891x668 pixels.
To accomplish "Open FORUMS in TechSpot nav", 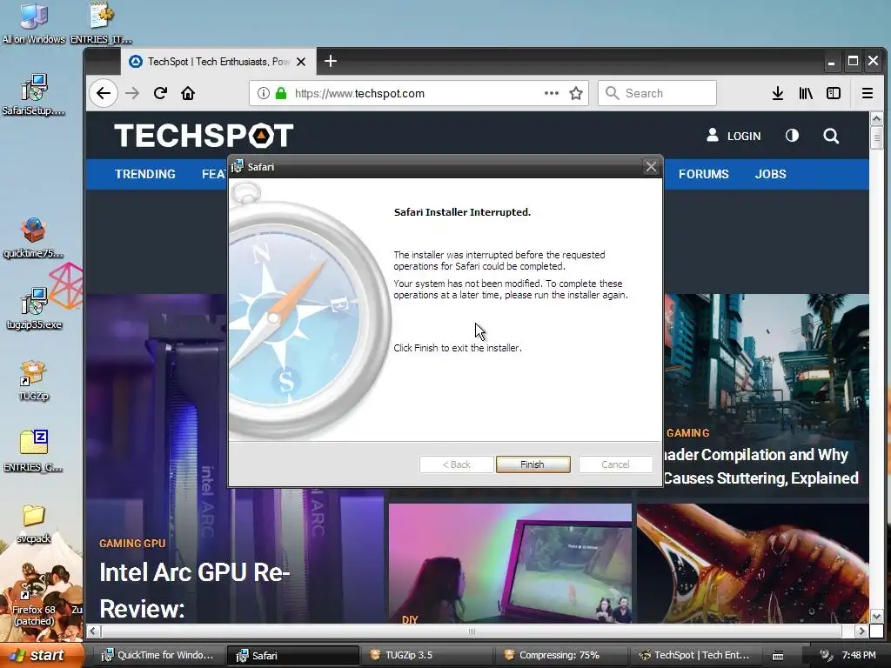I will [x=703, y=174].
